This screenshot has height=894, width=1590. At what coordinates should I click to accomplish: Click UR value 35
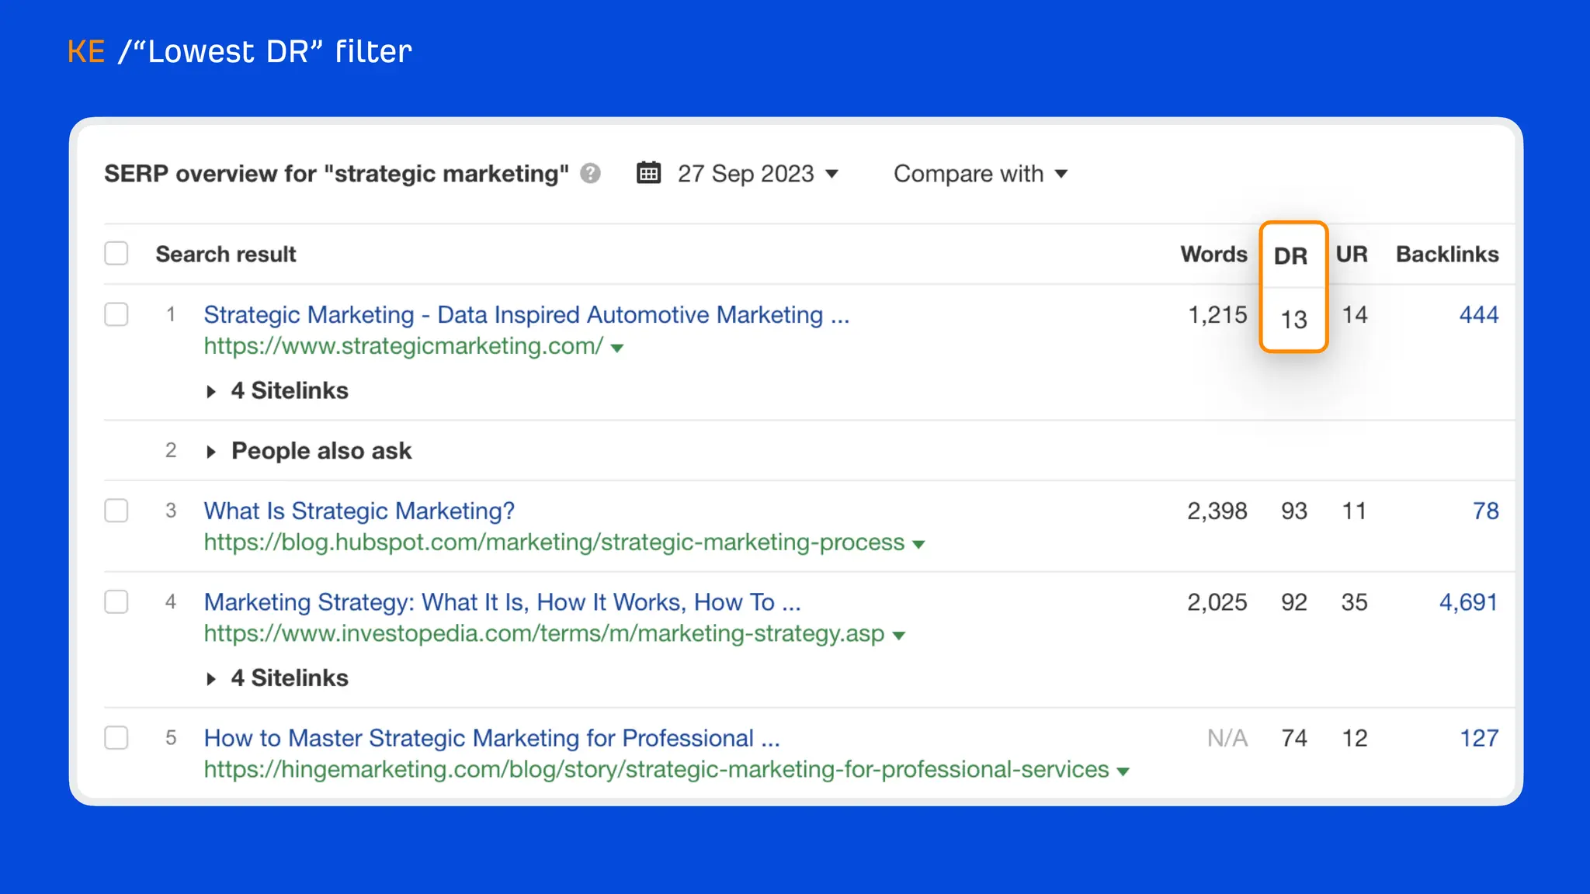point(1354,601)
